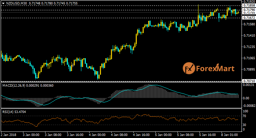This screenshot has width=256, height=138.
Task: Click the MACD 0.00 zero-line scale value
Action: point(247,98)
